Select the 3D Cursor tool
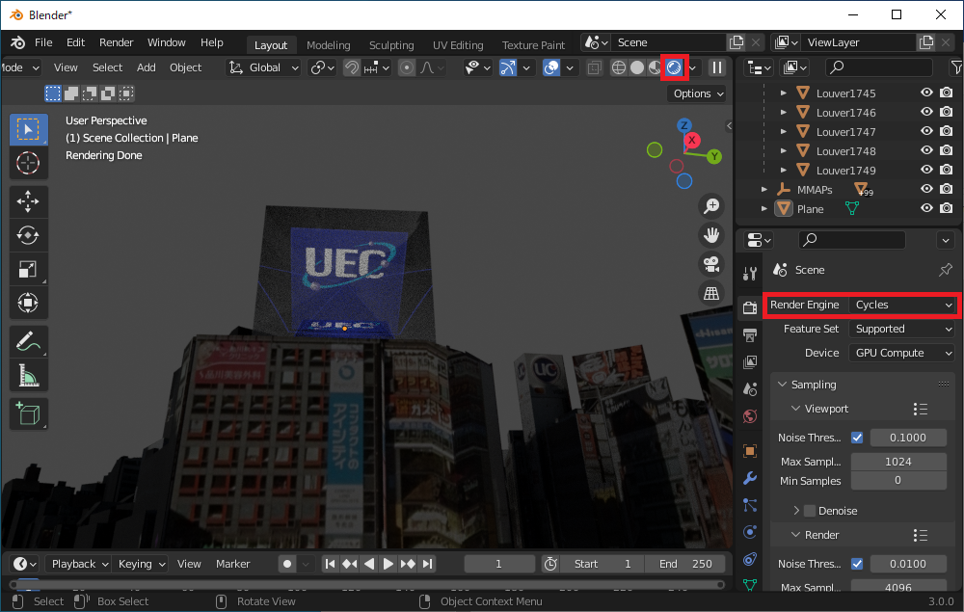The width and height of the screenshot is (964, 612). point(28,164)
